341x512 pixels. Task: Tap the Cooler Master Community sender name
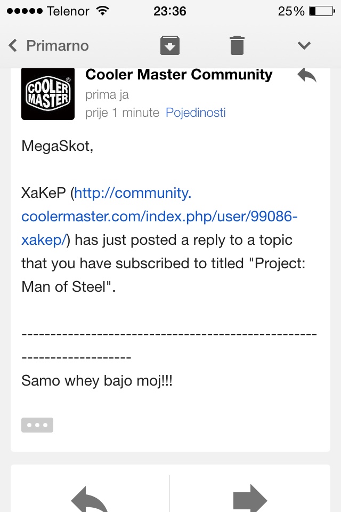tap(178, 75)
